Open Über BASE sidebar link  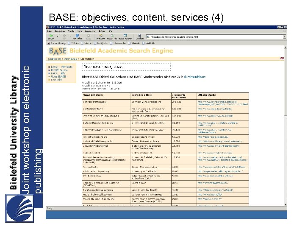58,76
